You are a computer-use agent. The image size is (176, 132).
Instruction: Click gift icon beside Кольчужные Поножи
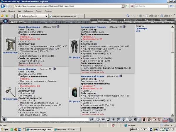click(x=124, y=26)
